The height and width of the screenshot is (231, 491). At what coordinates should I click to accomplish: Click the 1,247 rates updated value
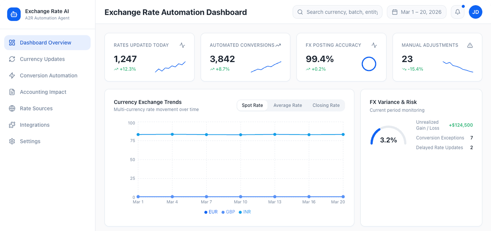point(125,59)
